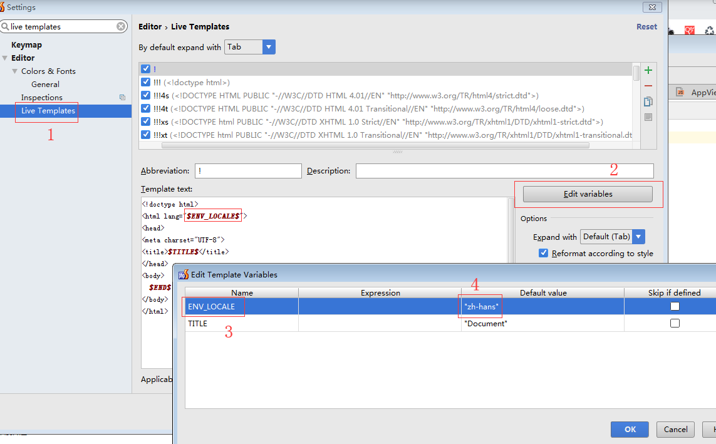Click the Skip if defined column header
This screenshot has width=716, height=444.
click(674, 293)
